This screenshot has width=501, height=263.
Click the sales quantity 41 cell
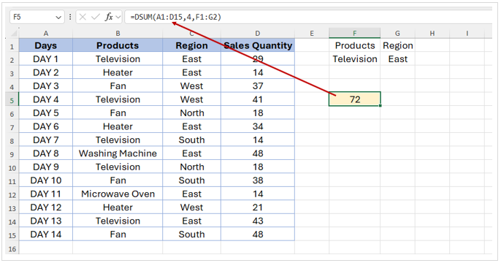pyautogui.click(x=258, y=99)
